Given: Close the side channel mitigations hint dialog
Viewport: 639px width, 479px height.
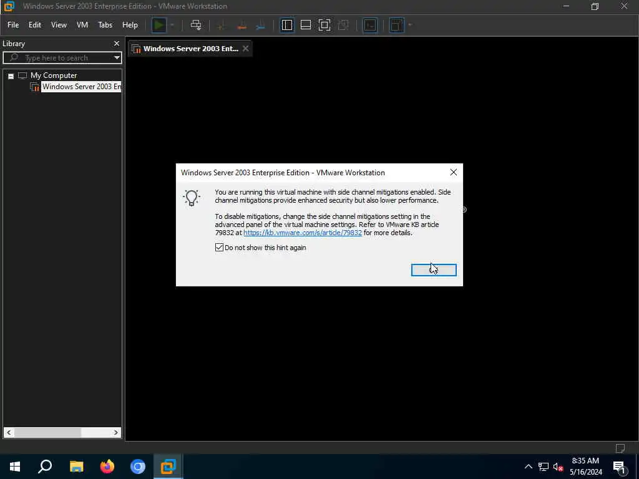Looking at the screenshot, I should (453, 172).
